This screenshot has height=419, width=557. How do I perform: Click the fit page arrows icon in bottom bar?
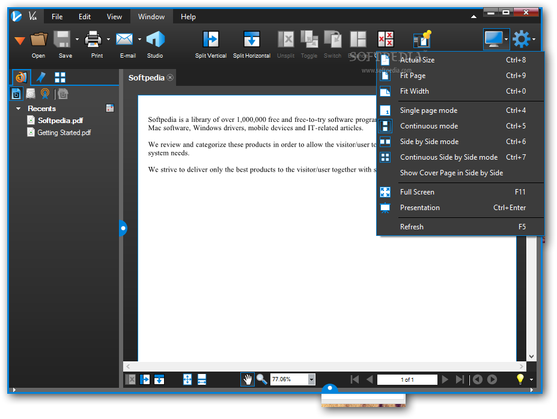coord(187,379)
